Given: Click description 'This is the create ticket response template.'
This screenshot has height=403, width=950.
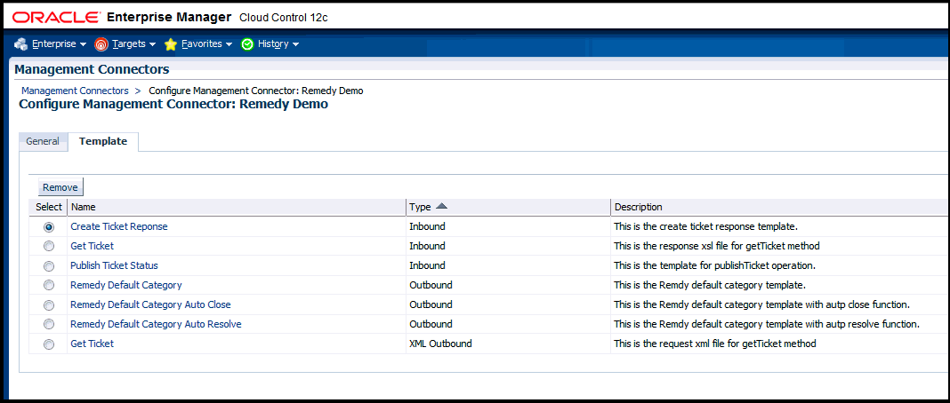Looking at the screenshot, I should (706, 226).
